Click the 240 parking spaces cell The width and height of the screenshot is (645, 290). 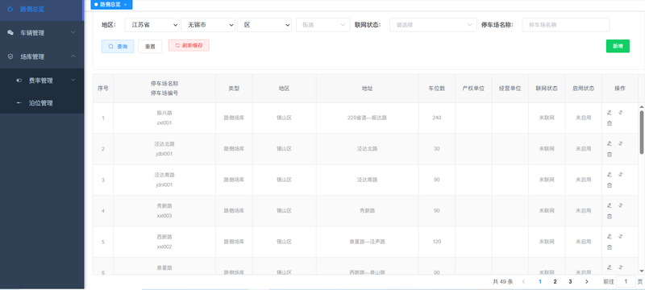coord(436,118)
